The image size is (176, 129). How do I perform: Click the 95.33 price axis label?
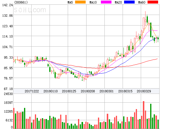pyautogui.click(x=9, y=57)
